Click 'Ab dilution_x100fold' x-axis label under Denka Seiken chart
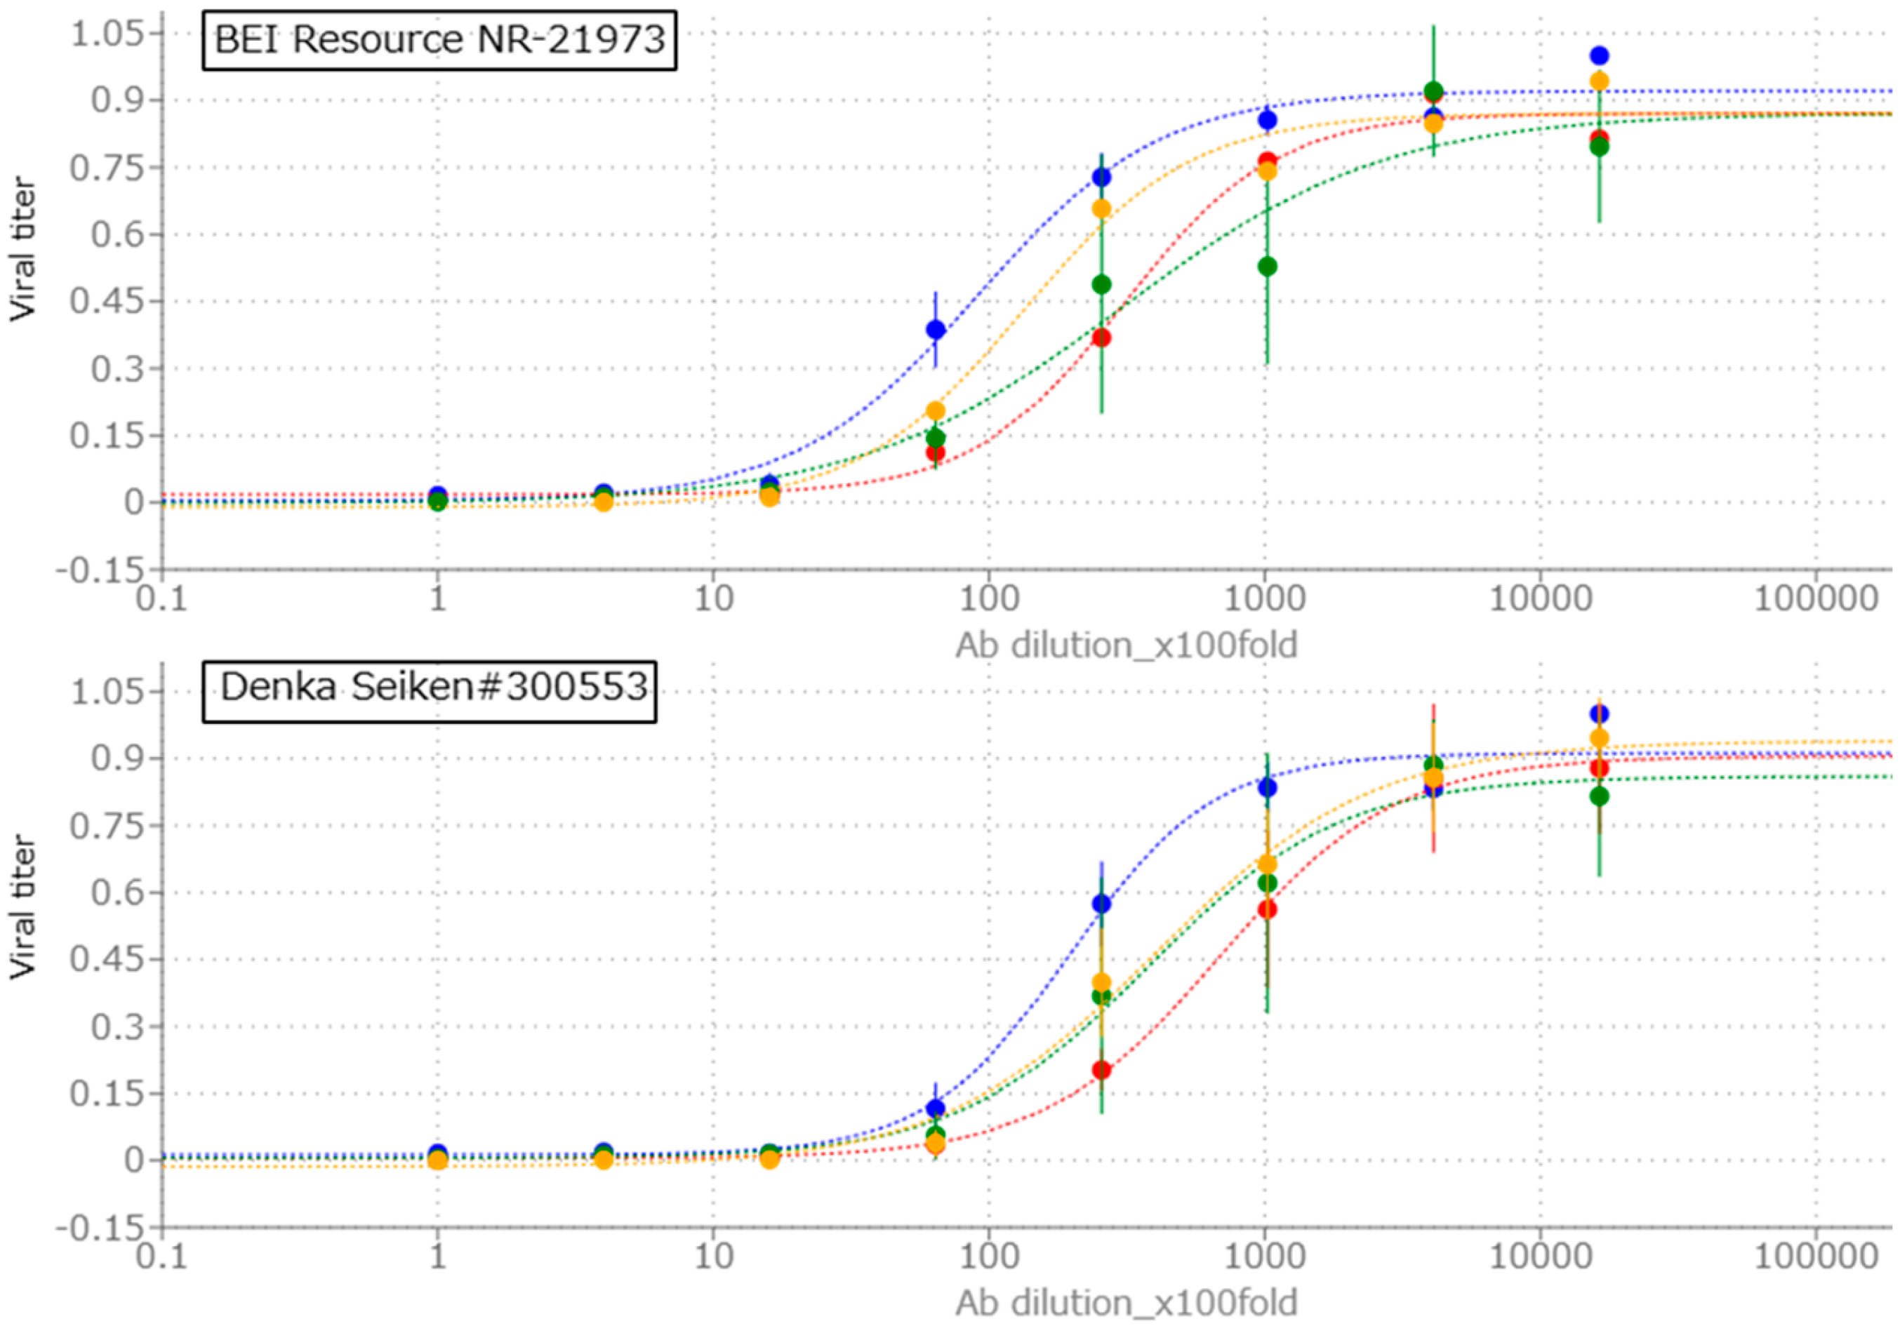 click(1127, 1303)
